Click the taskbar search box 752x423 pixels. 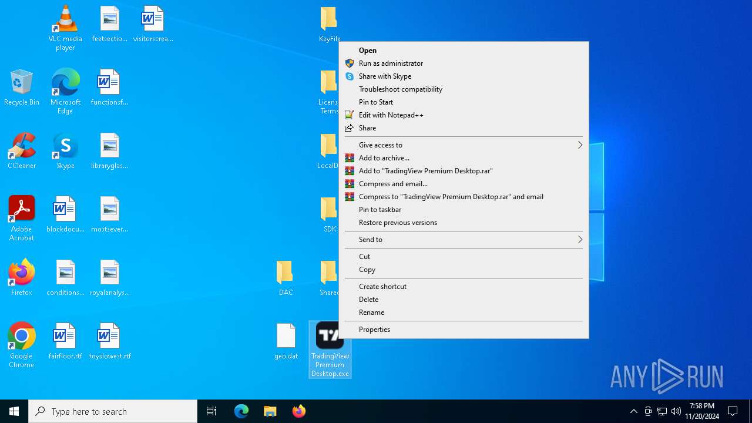coord(113,411)
